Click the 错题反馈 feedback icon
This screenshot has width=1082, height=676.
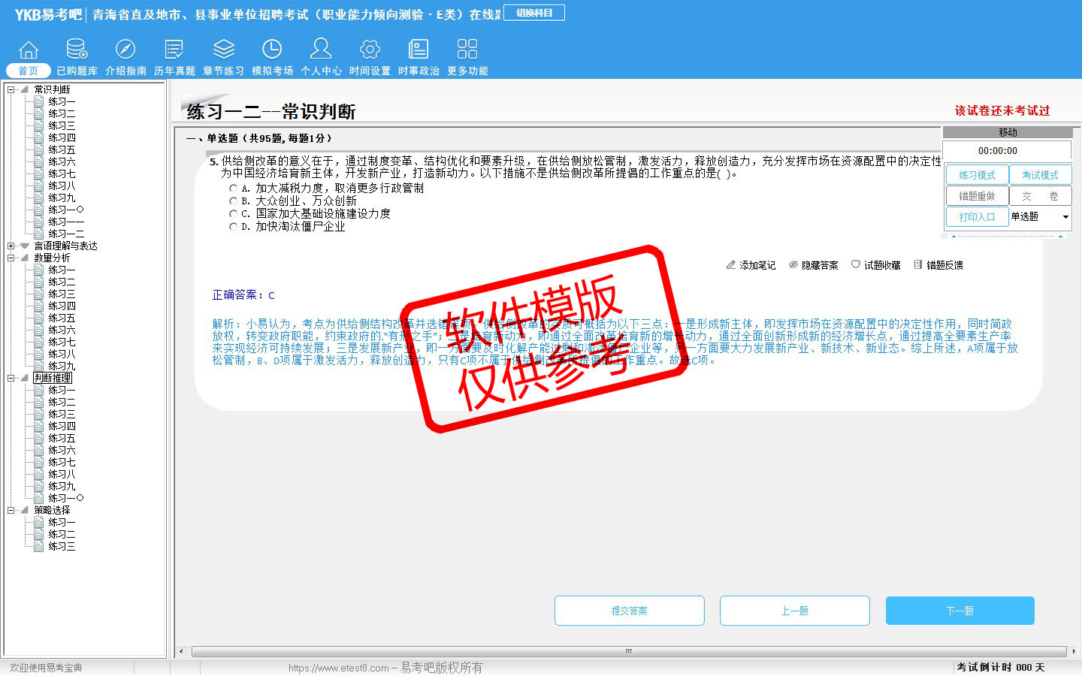tap(917, 265)
